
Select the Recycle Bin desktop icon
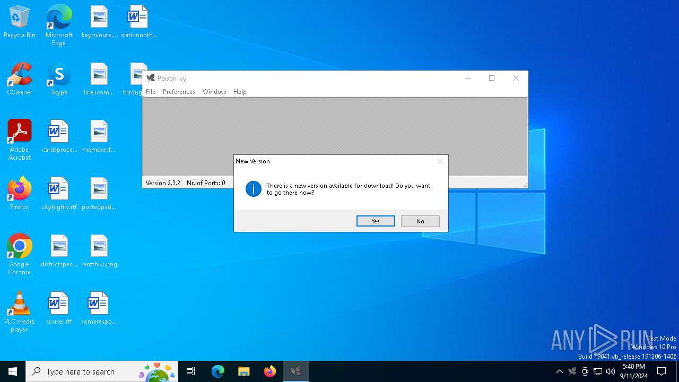pos(20,22)
